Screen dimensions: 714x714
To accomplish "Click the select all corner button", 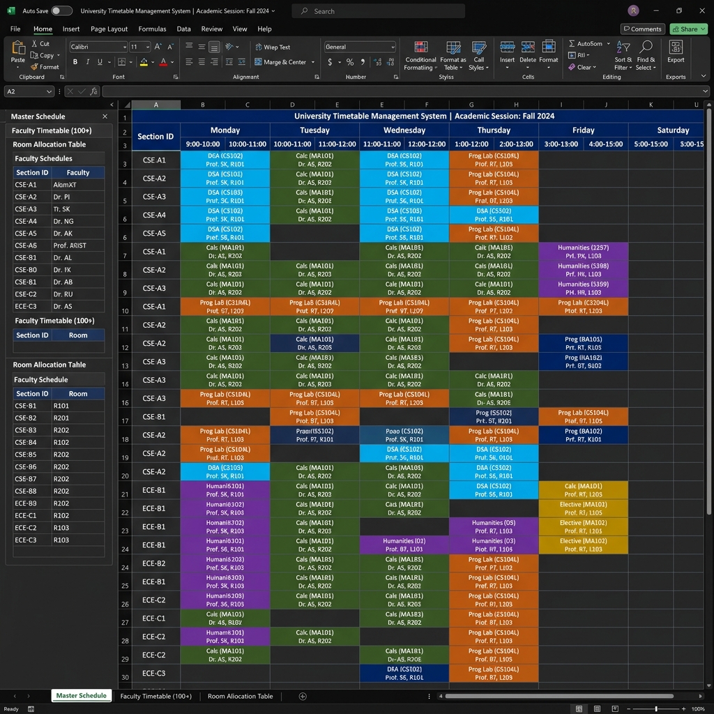I will [125, 105].
